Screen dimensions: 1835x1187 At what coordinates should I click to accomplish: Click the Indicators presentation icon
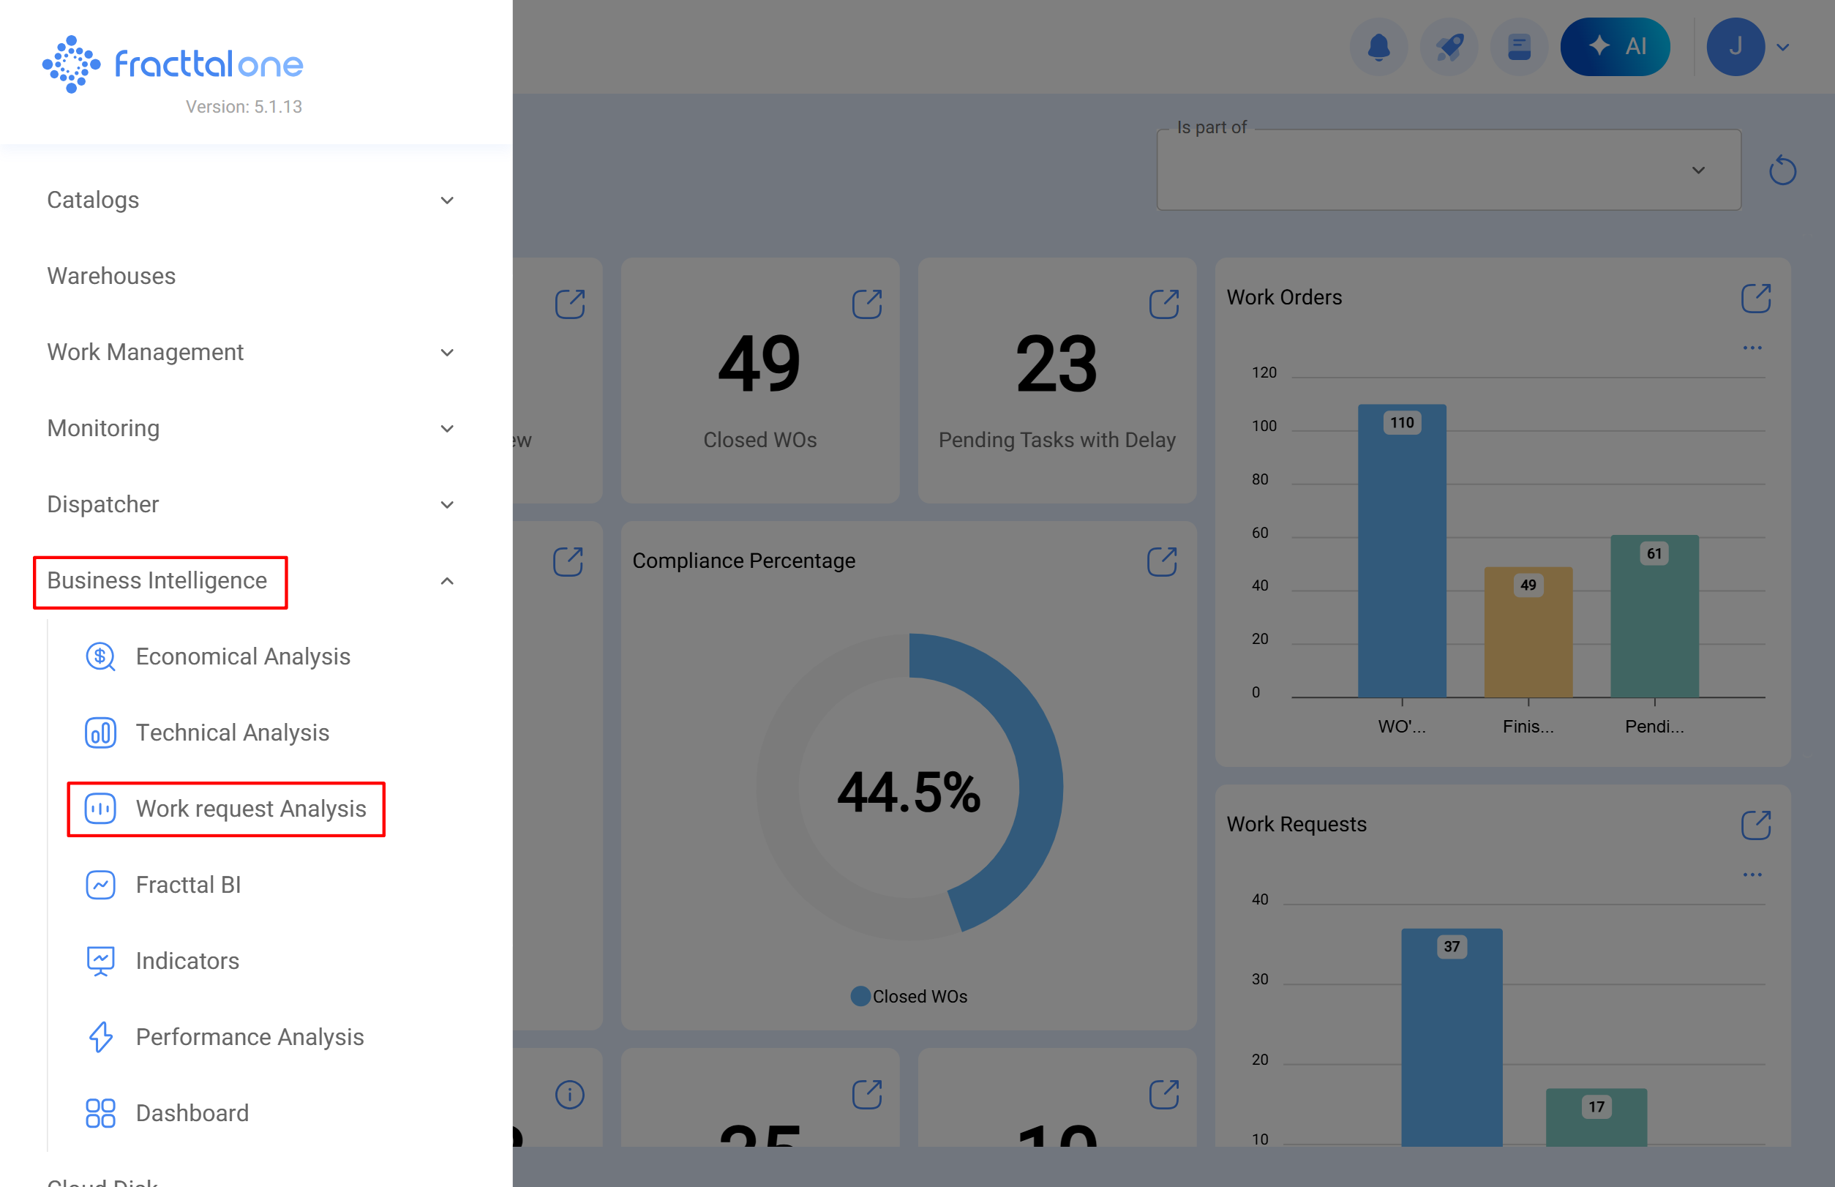(x=100, y=960)
